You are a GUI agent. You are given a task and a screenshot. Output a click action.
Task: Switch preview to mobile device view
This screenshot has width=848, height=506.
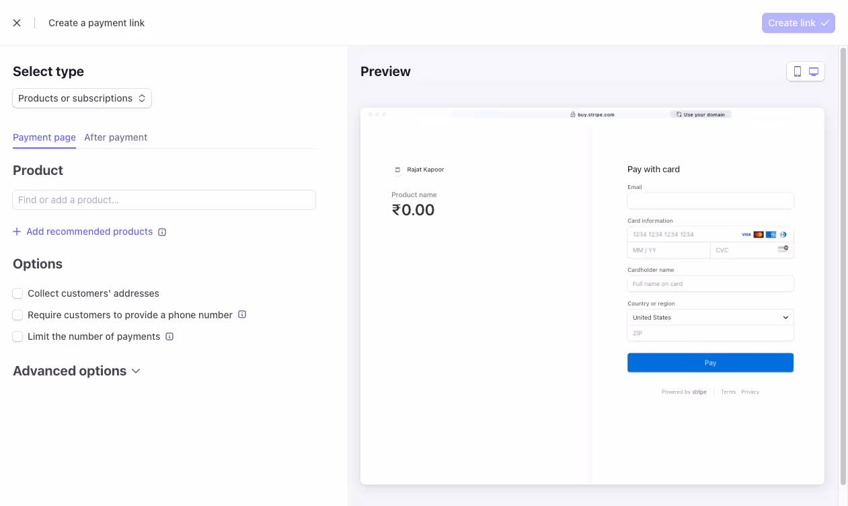tap(798, 72)
